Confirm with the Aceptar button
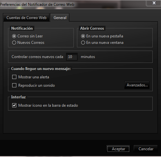 pyautogui.click(x=118, y=149)
